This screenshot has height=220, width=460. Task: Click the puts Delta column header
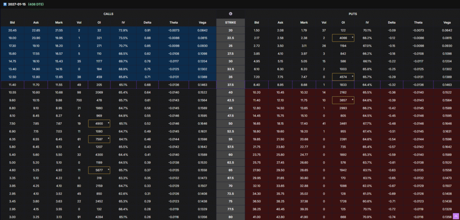coord(391,22)
